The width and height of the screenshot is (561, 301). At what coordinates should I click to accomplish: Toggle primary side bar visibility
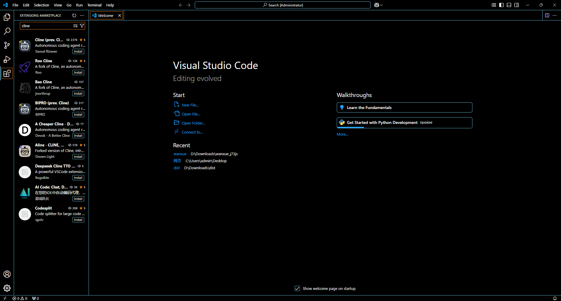point(501,5)
